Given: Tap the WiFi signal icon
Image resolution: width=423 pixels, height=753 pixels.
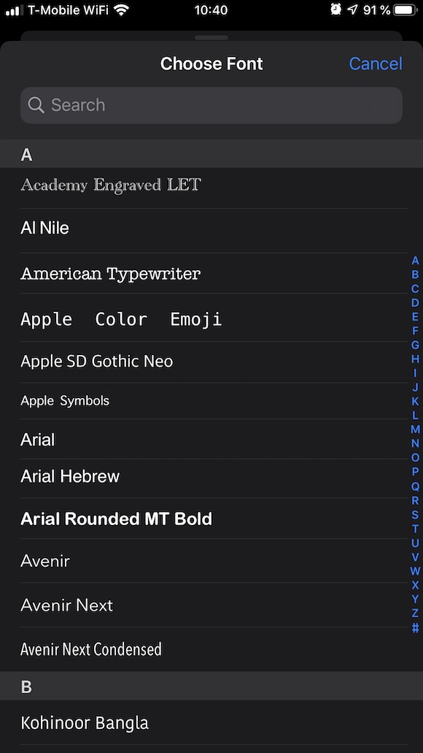Looking at the screenshot, I should coord(122,9).
